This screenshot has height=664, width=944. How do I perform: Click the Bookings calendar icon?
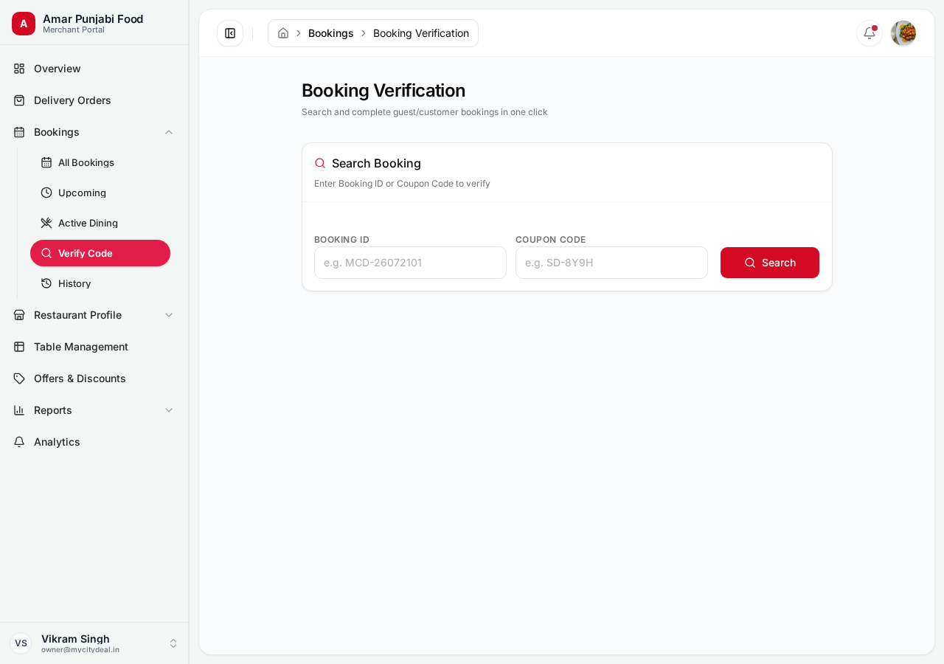[x=19, y=132]
